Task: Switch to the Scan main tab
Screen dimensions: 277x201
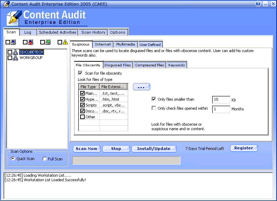Action: [x=11, y=32]
